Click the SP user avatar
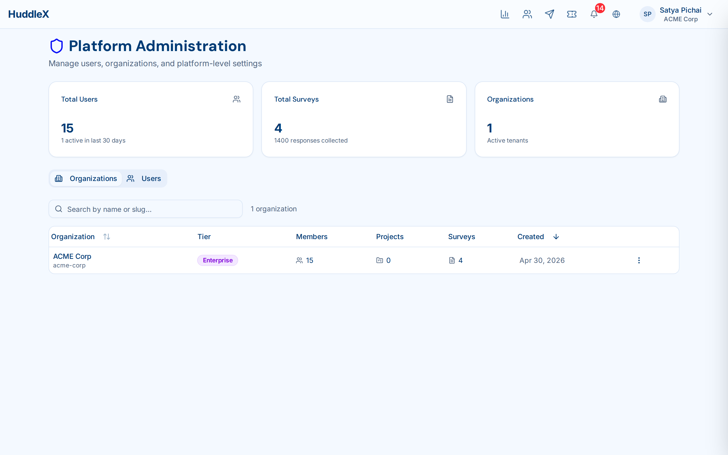Viewport: 728px width, 455px height. (647, 14)
